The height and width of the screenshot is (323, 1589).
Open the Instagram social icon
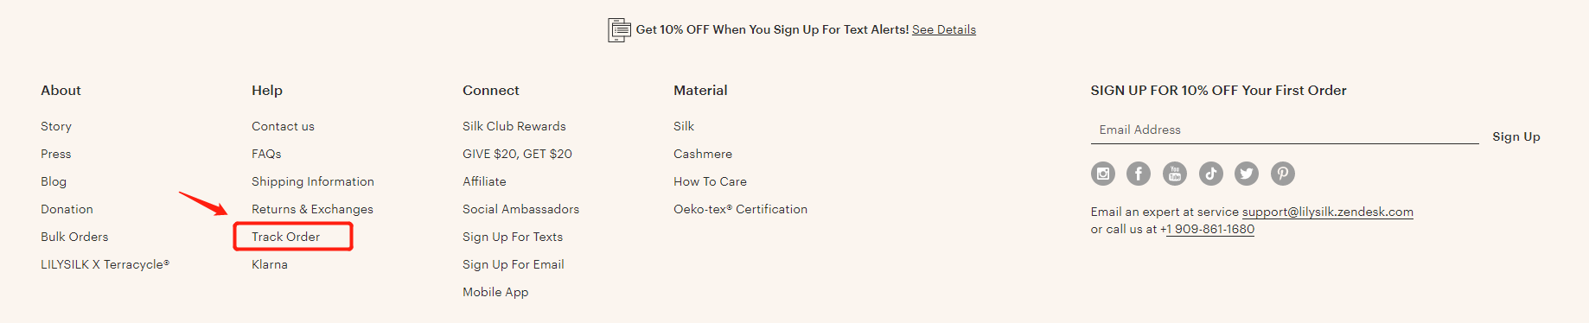(1103, 174)
